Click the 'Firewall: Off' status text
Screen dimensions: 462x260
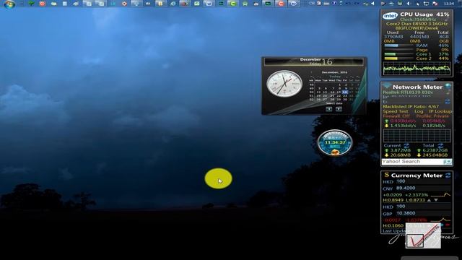[396, 116]
